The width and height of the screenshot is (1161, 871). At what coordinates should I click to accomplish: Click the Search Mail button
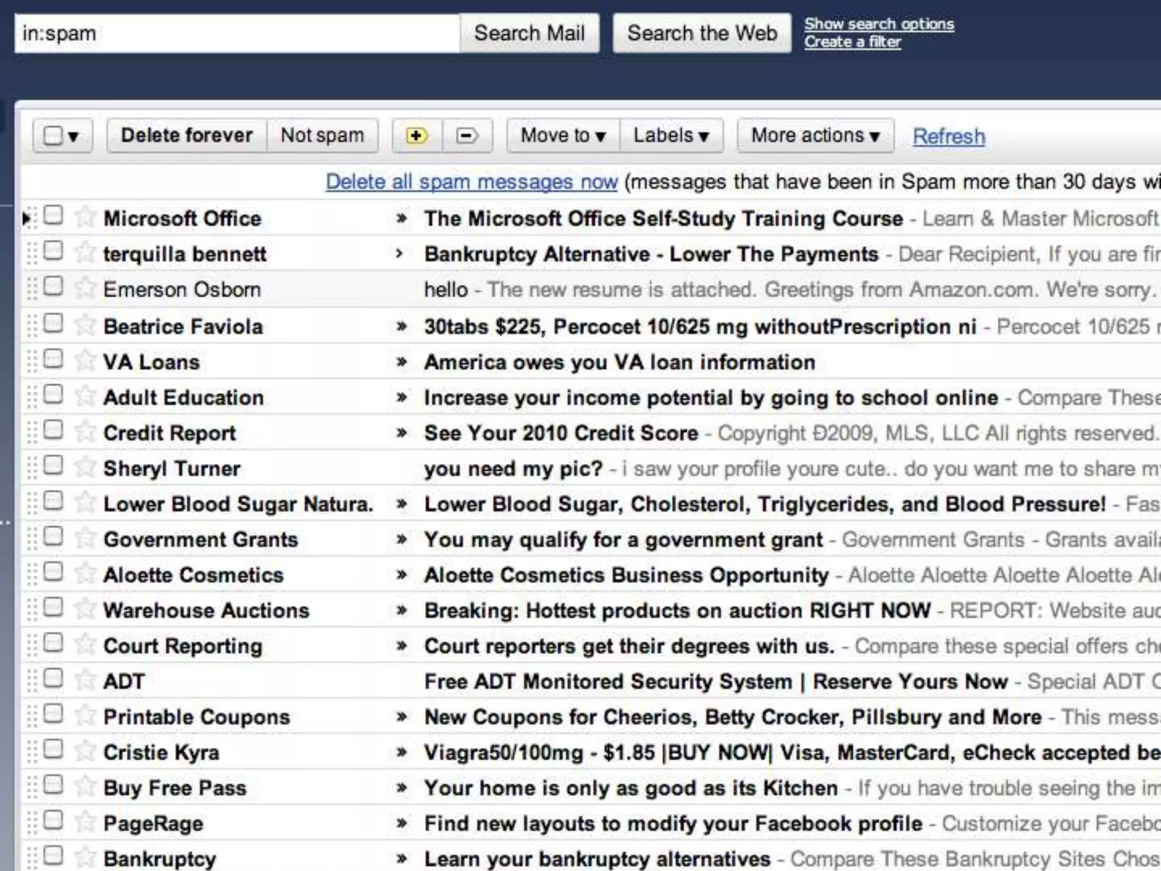(529, 33)
